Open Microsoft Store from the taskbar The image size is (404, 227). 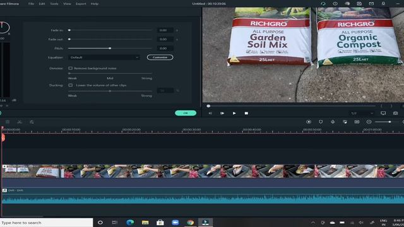click(x=160, y=223)
